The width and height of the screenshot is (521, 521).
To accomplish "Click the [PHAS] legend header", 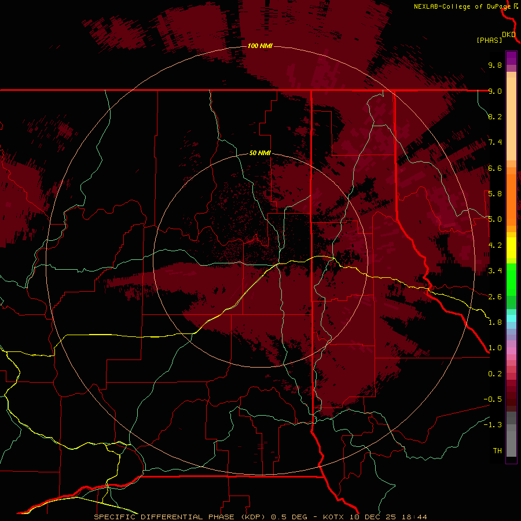I will [x=489, y=40].
